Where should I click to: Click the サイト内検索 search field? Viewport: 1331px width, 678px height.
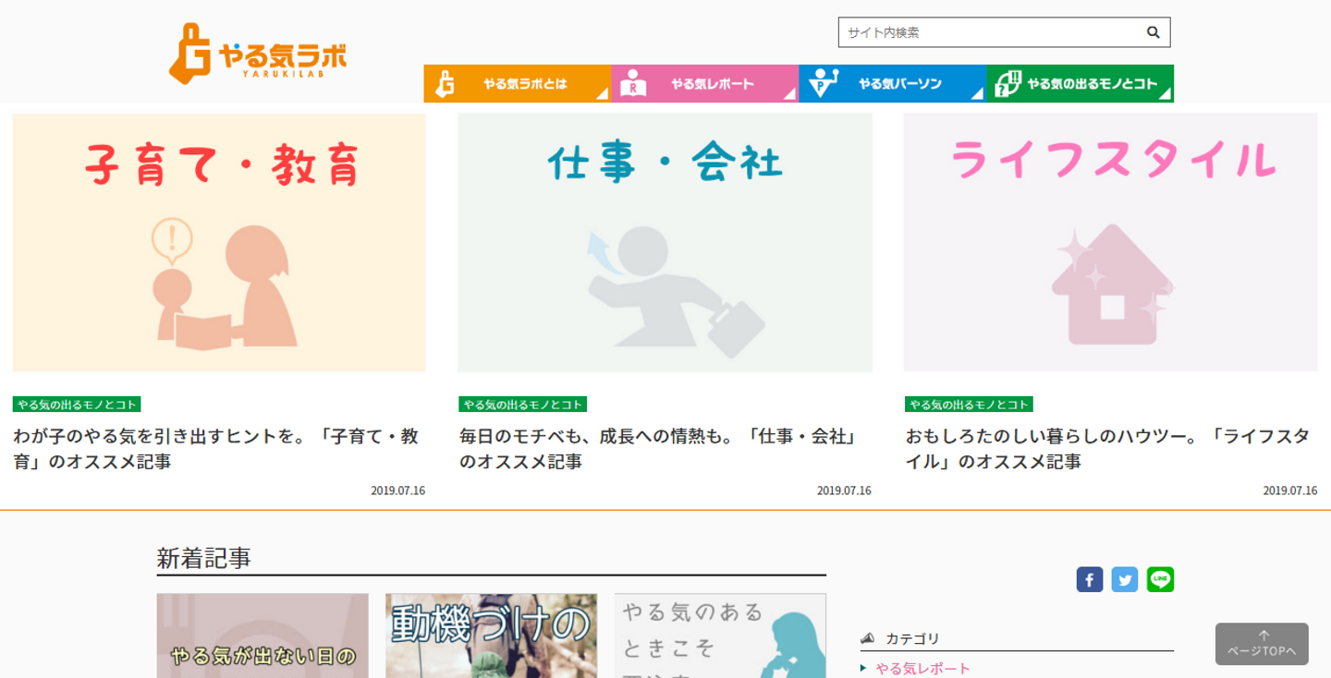[x=991, y=32]
